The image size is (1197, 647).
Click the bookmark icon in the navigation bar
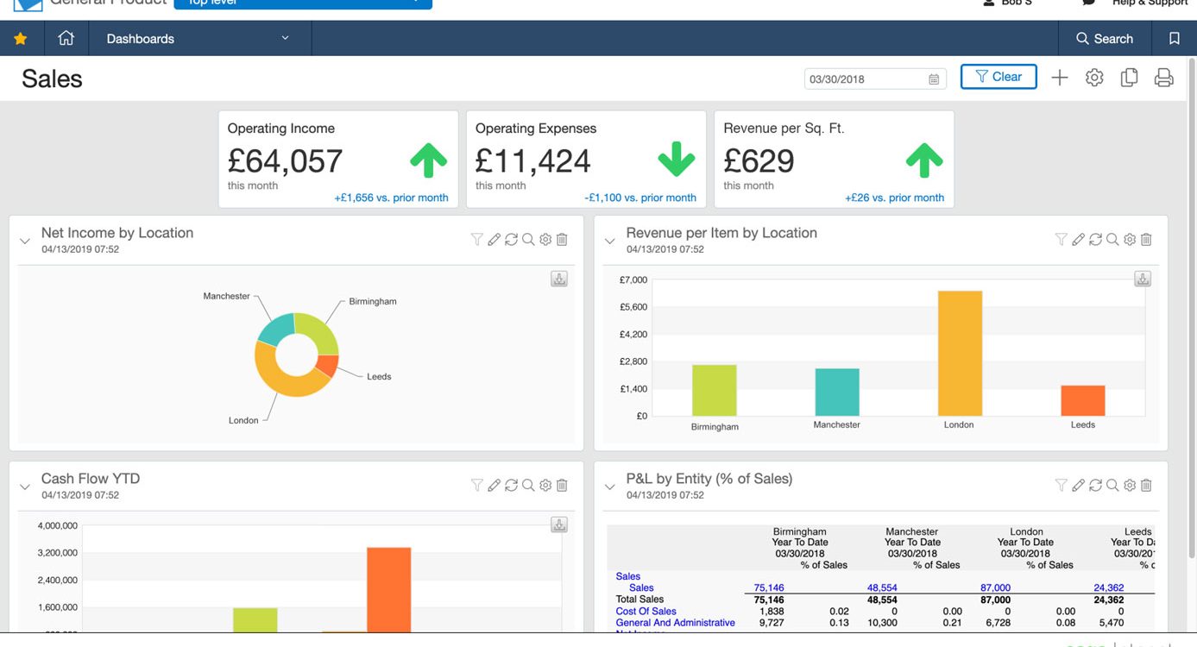pyautogui.click(x=1174, y=39)
